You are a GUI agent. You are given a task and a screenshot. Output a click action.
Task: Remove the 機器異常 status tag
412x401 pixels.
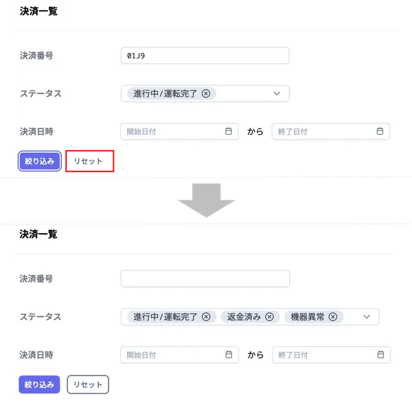333,316
